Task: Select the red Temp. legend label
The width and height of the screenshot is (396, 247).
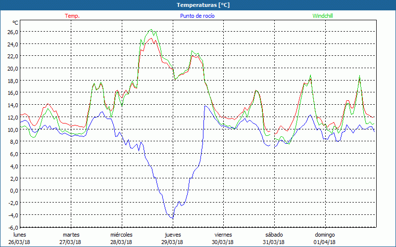Action: 72,16
